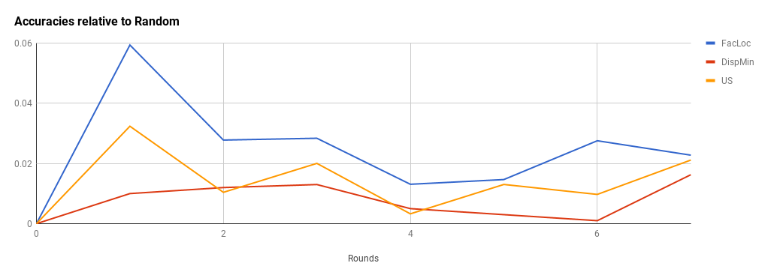Click the orange US legend color swatch
Viewport: 780px width, 278px height.
[710, 81]
